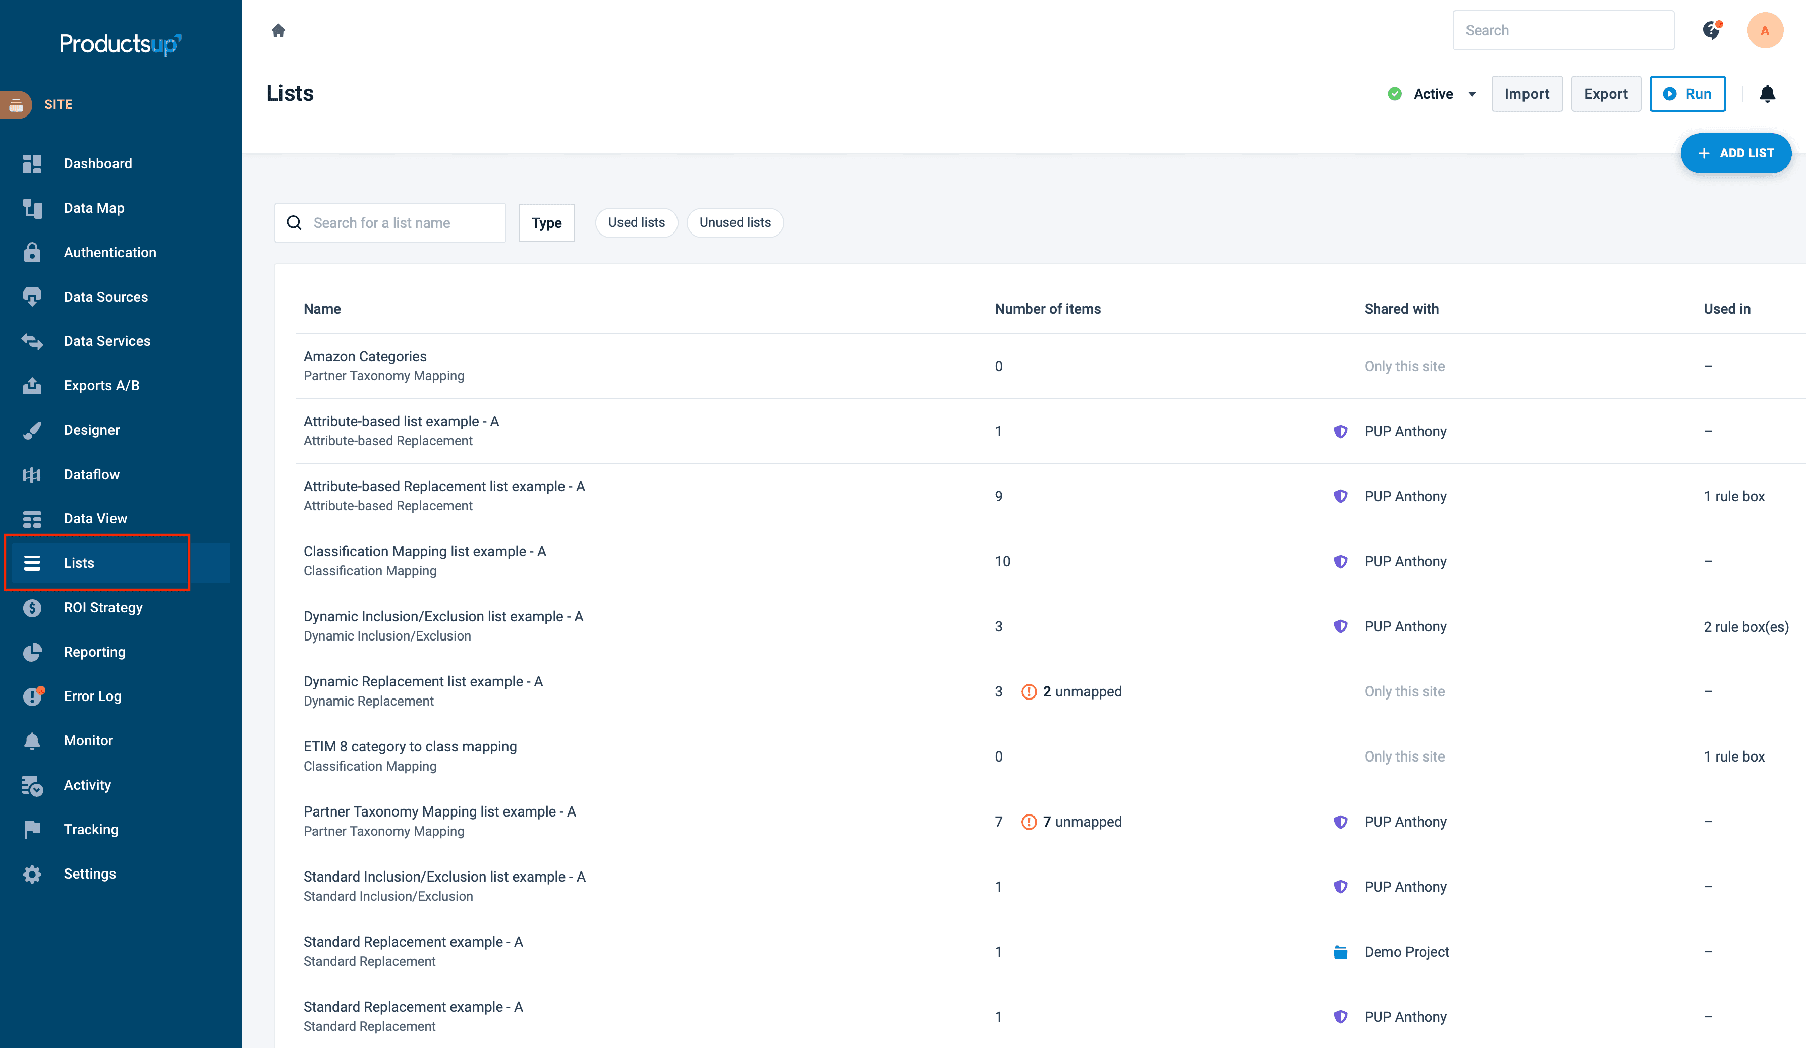The image size is (1806, 1048).
Task: Open Exports A/B menu item
Action: click(x=101, y=385)
